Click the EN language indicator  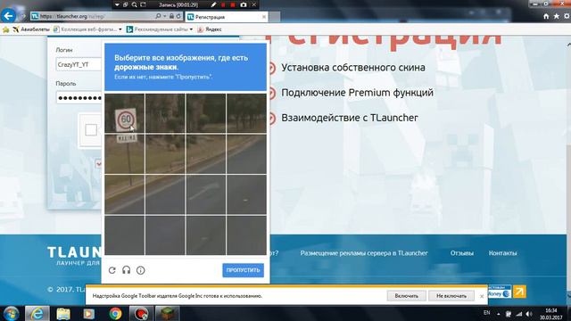[486, 313]
